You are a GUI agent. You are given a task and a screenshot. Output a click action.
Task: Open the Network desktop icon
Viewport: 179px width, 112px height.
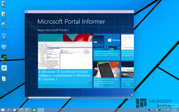tap(4, 26)
